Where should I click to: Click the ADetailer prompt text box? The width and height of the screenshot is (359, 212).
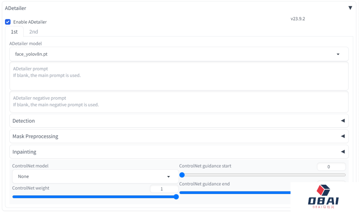[x=179, y=76]
